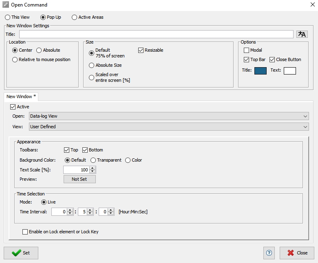Viewport: 318px width, 263px height.
Task: Click the minutes interval field
Action: (x=83, y=212)
